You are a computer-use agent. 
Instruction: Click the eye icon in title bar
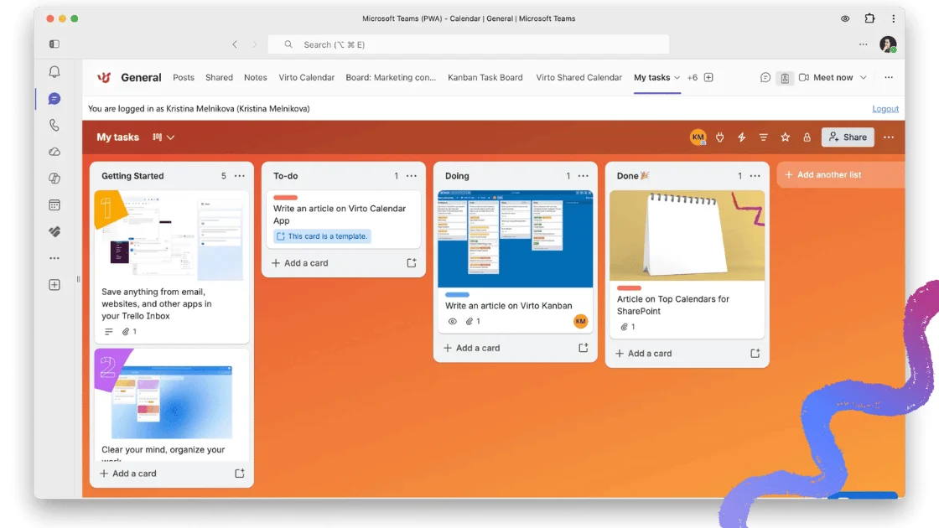point(845,18)
